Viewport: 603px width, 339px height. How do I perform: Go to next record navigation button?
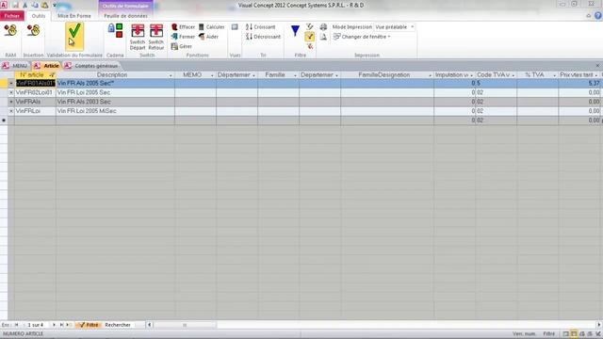click(x=54, y=325)
